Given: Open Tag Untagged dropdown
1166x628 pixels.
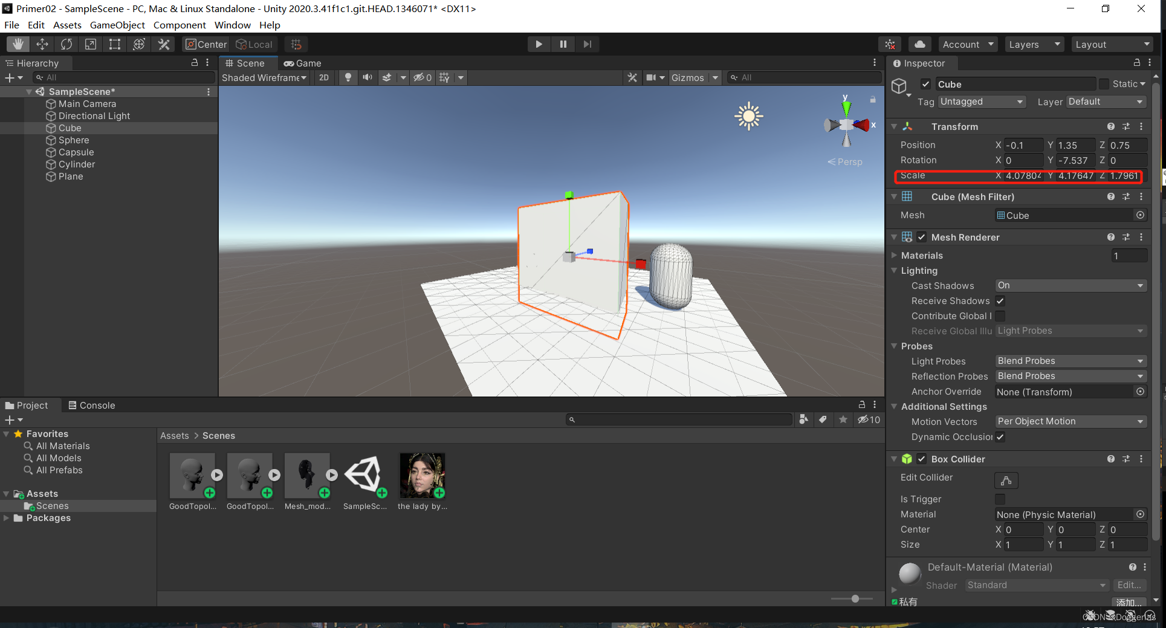Looking at the screenshot, I should click(982, 102).
